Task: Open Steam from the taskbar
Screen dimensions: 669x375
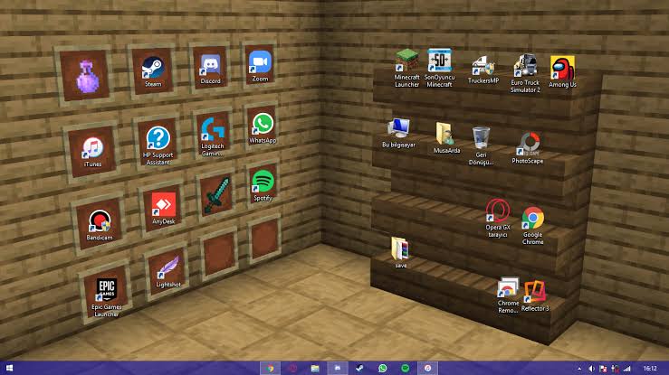Action: (x=359, y=368)
